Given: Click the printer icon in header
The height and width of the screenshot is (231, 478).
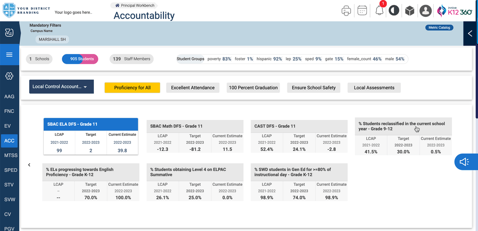Looking at the screenshot, I should tap(346, 11).
